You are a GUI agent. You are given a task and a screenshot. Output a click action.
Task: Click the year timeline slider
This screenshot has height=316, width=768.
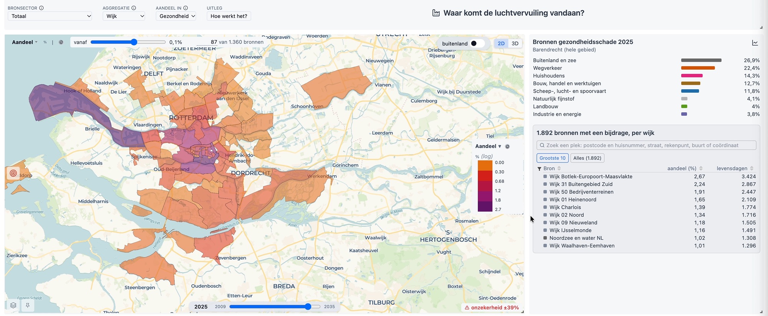(x=275, y=306)
